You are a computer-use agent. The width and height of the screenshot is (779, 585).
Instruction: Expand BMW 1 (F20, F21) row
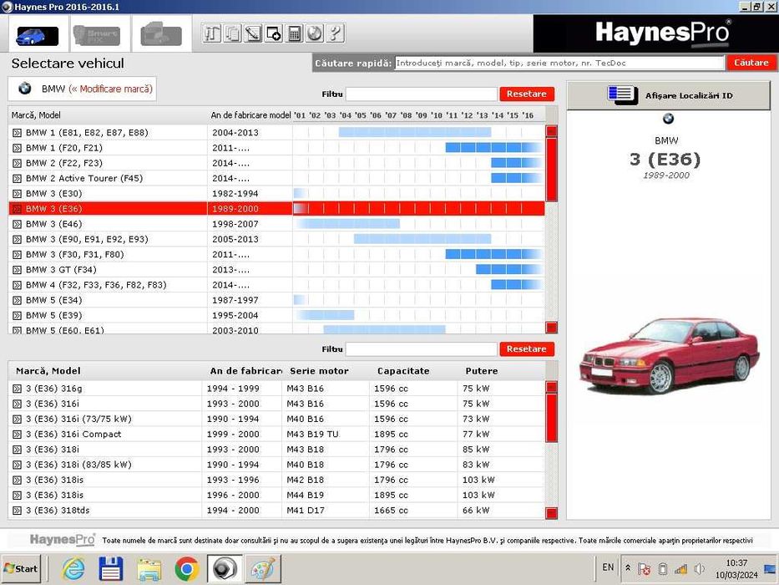pyautogui.click(x=17, y=148)
